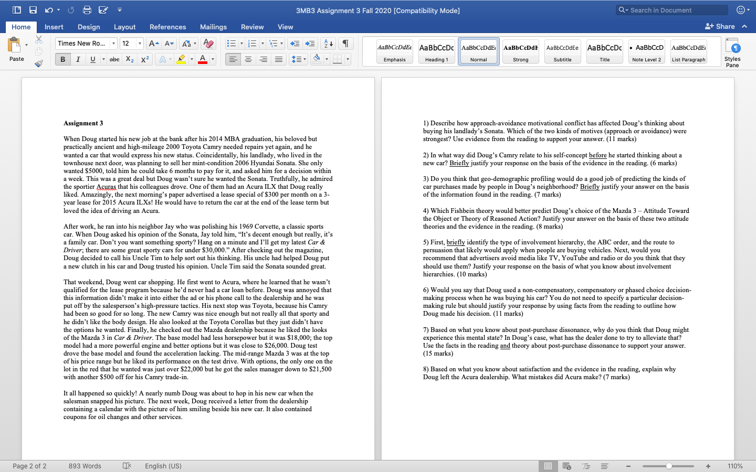The height and width of the screenshot is (472, 756).
Task: Save the document using the floppy disk icon
Action: pyautogui.click(x=33, y=10)
